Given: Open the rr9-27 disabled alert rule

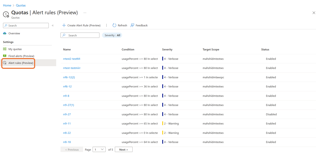Looking at the screenshot, I should [67, 114].
